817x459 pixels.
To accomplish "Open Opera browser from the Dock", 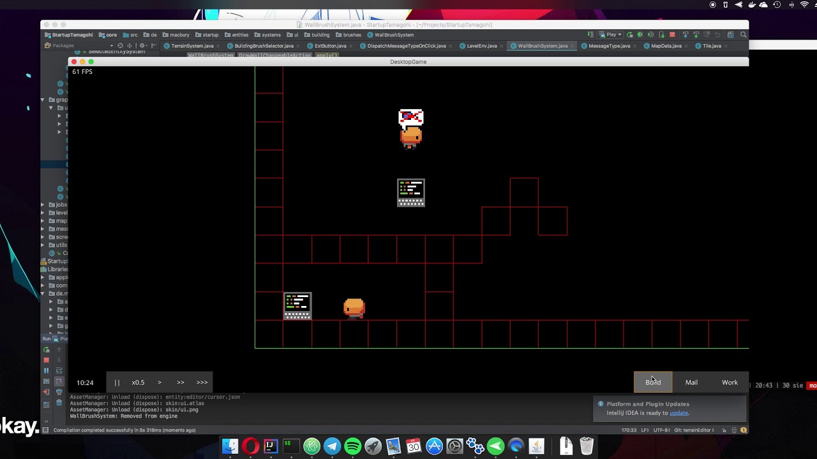I will click(250, 446).
